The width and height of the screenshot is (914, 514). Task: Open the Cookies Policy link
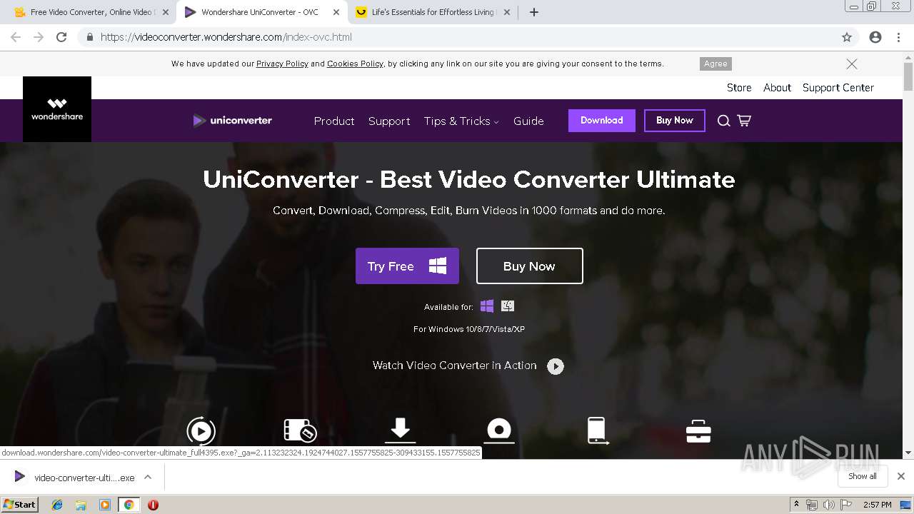pyautogui.click(x=355, y=64)
